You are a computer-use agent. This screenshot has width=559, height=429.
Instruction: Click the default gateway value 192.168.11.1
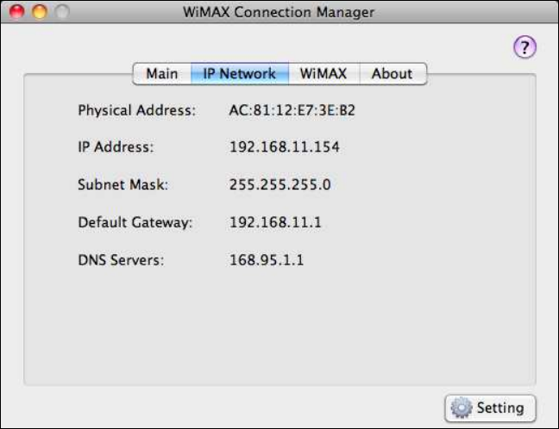pos(274,222)
